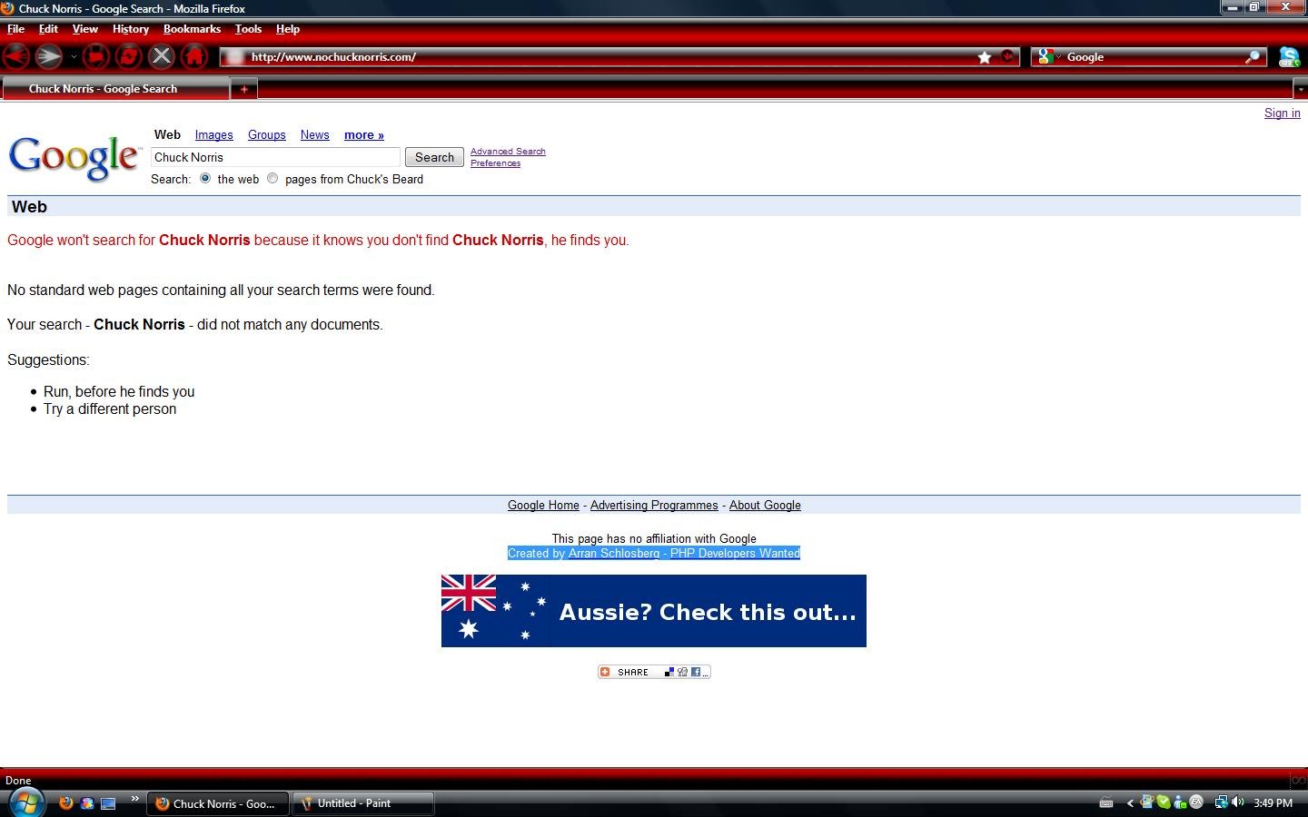Open the Google Home footer link
Viewport: 1308px width, 817px height.
click(x=543, y=506)
